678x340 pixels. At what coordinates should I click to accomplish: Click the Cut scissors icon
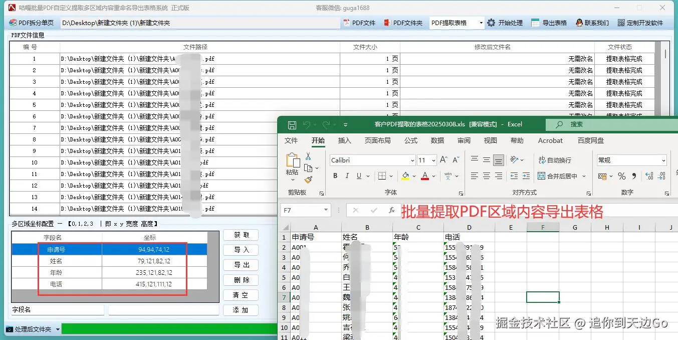coord(308,156)
